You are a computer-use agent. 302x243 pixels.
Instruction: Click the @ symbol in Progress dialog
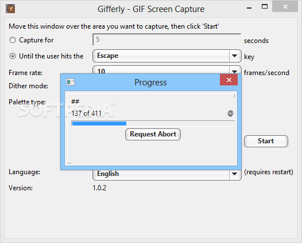click(x=230, y=113)
